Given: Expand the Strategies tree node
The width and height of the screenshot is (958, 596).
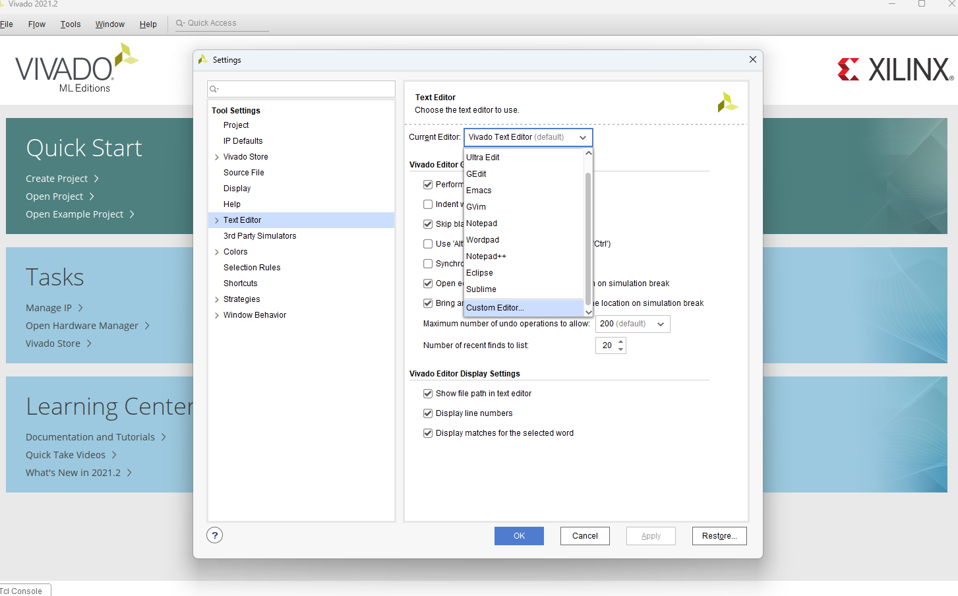Looking at the screenshot, I should point(217,299).
